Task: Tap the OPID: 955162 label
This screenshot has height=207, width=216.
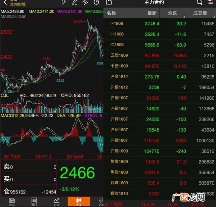Action: 75,95
